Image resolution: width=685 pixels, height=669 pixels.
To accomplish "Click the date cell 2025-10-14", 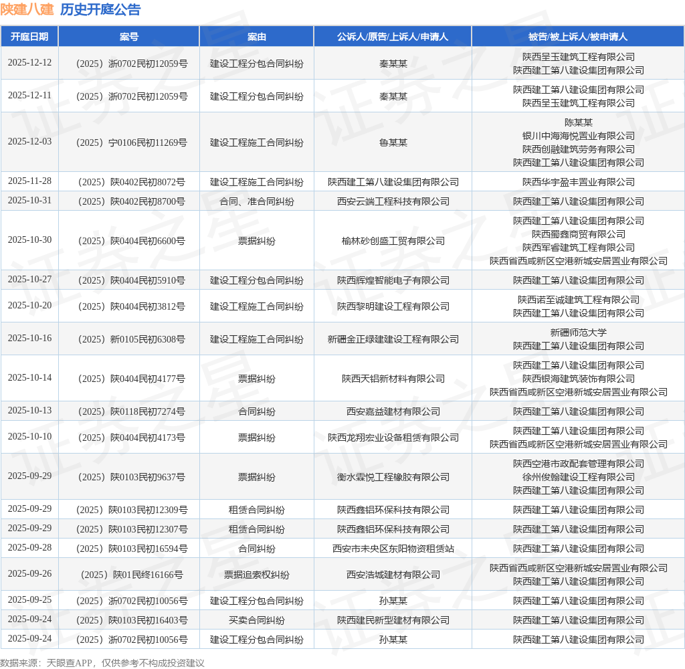I will pos(29,378).
